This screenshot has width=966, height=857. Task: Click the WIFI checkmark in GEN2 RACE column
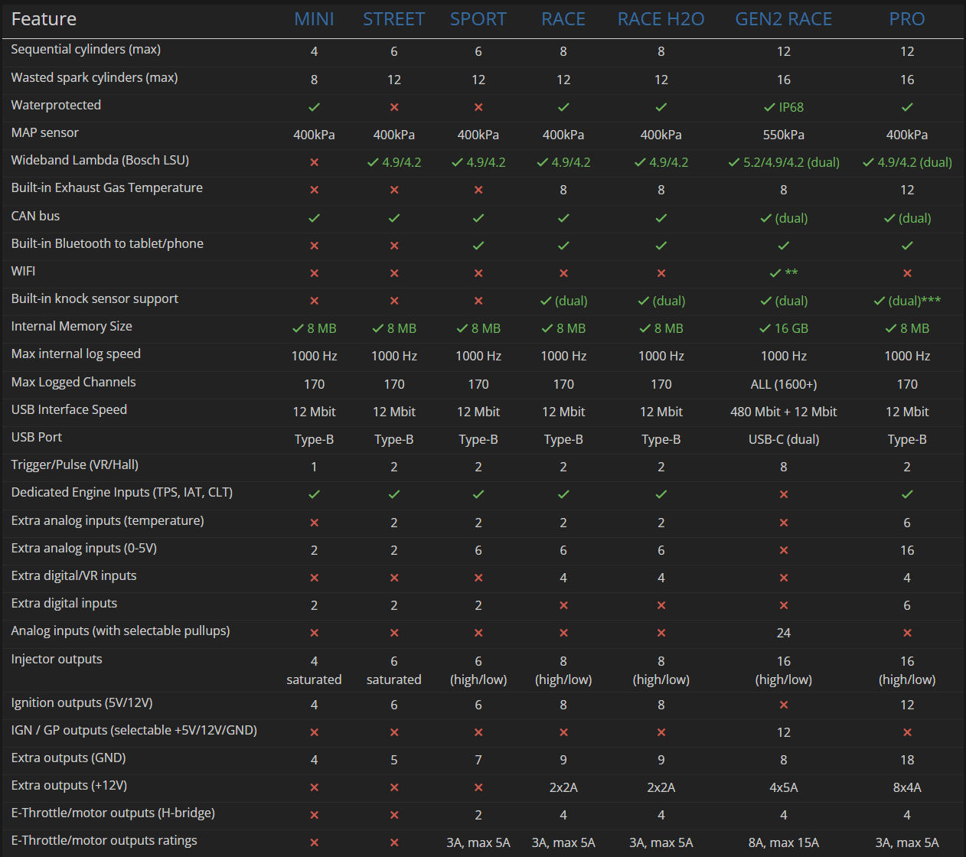pos(775,273)
